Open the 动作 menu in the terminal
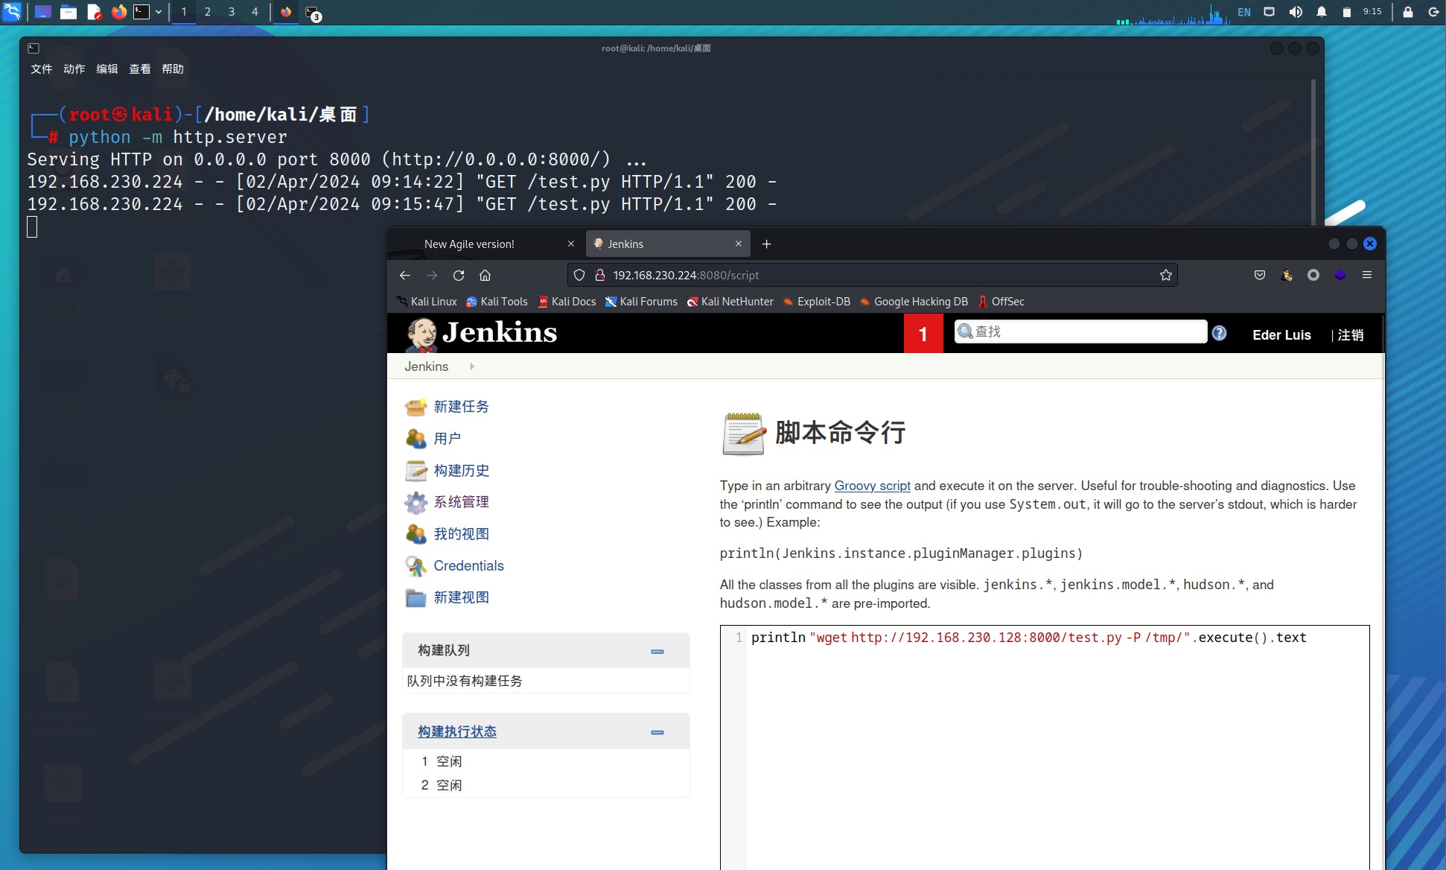 coord(74,69)
